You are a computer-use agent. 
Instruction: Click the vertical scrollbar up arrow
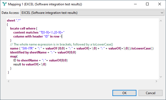tap(161, 21)
